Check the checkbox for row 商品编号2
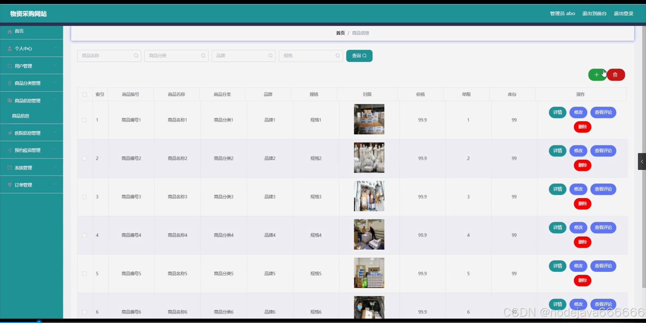The height and width of the screenshot is (323, 646). click(84, 158)
